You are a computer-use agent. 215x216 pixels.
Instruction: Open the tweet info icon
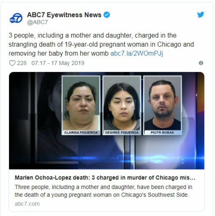pos(201,63)
